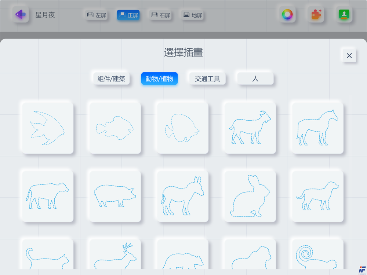The height and width of the screenshot is (275, 367).
Task: Click the green upload icon
Action: point(344,15)
